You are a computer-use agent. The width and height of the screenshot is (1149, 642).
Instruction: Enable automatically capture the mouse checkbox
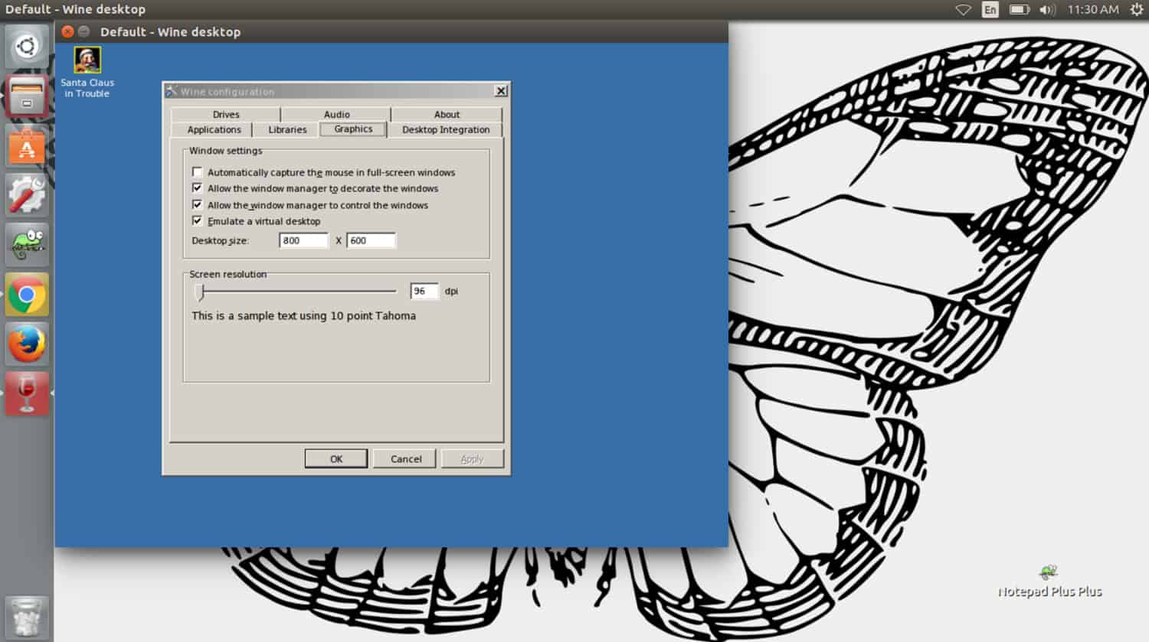(x=198, y=172)
